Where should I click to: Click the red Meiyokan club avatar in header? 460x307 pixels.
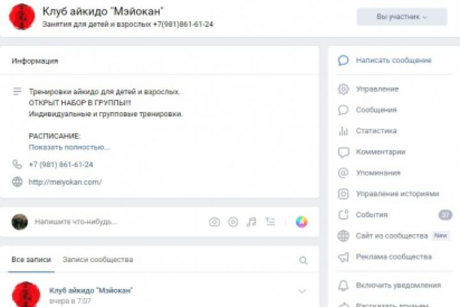(22, 17)
